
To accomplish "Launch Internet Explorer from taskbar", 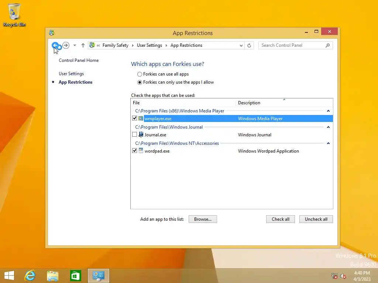I will pos(30,276).
